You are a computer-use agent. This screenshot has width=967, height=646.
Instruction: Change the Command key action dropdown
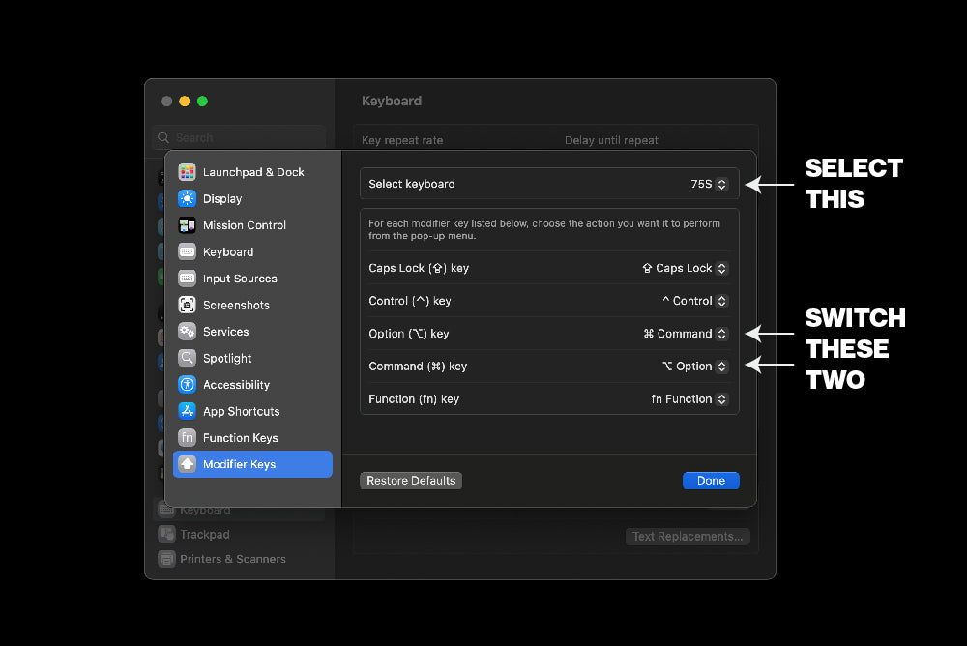pos(694,367)
